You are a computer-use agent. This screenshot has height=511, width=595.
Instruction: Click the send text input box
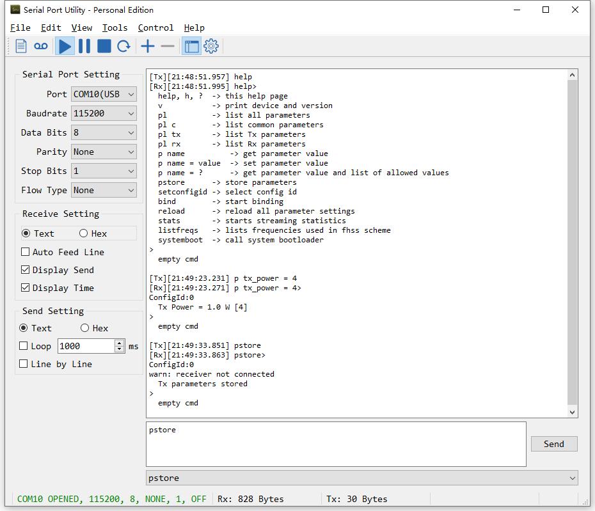pos(336,444)
